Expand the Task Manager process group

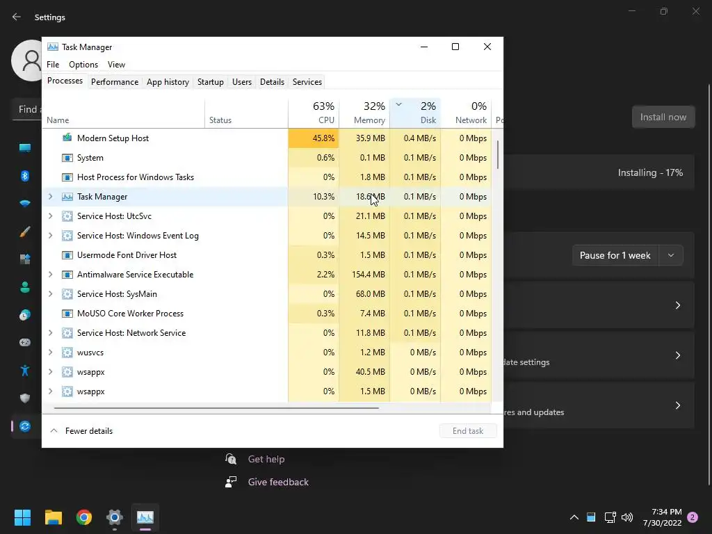tap(50, 197)
